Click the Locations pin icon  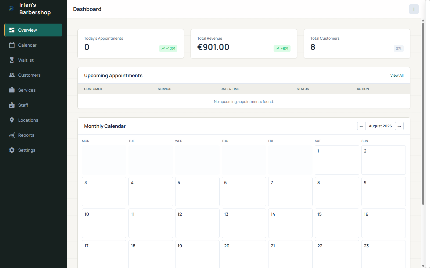12,120
